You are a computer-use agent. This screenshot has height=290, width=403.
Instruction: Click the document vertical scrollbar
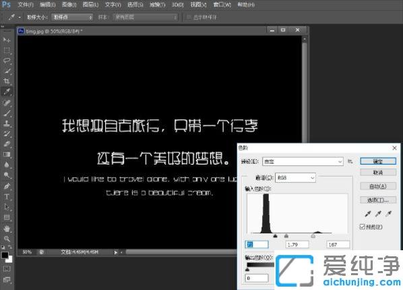tap(305, 92)
